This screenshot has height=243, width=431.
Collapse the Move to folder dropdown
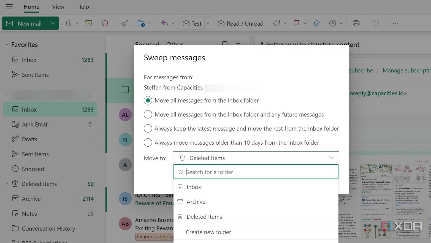point(332,158)
